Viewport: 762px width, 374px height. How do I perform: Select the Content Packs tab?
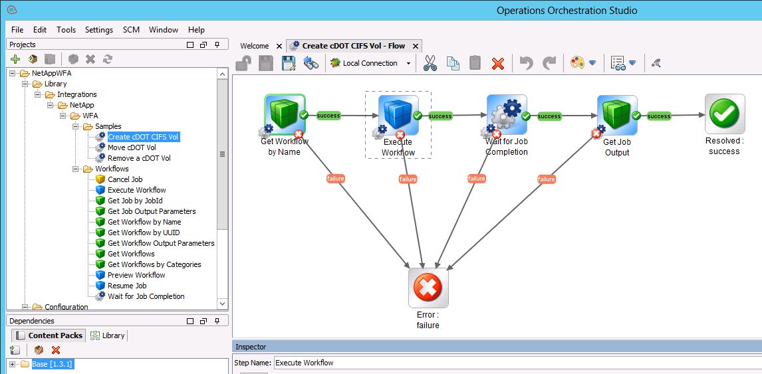coord(49,335)
